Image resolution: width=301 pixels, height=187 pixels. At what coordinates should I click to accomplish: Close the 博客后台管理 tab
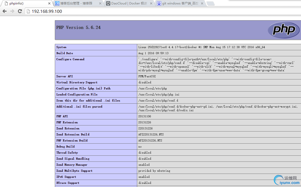pyautogui.click(x=100, y=3)
